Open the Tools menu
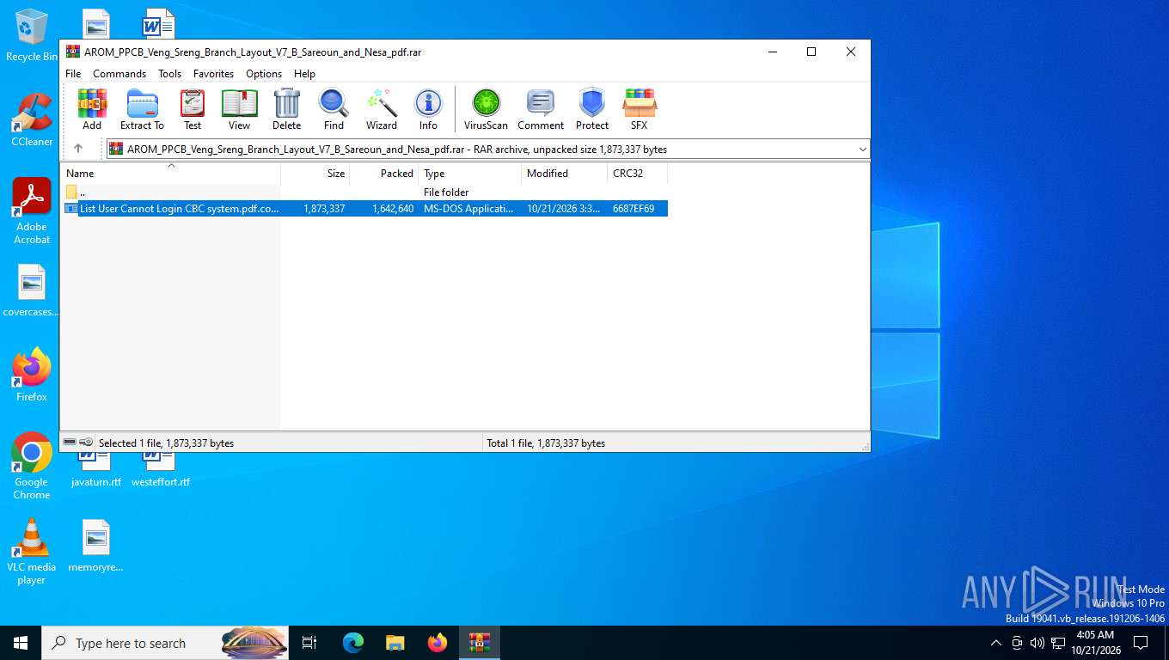This screenshot has width=1169, height=660. coord(170,74)
